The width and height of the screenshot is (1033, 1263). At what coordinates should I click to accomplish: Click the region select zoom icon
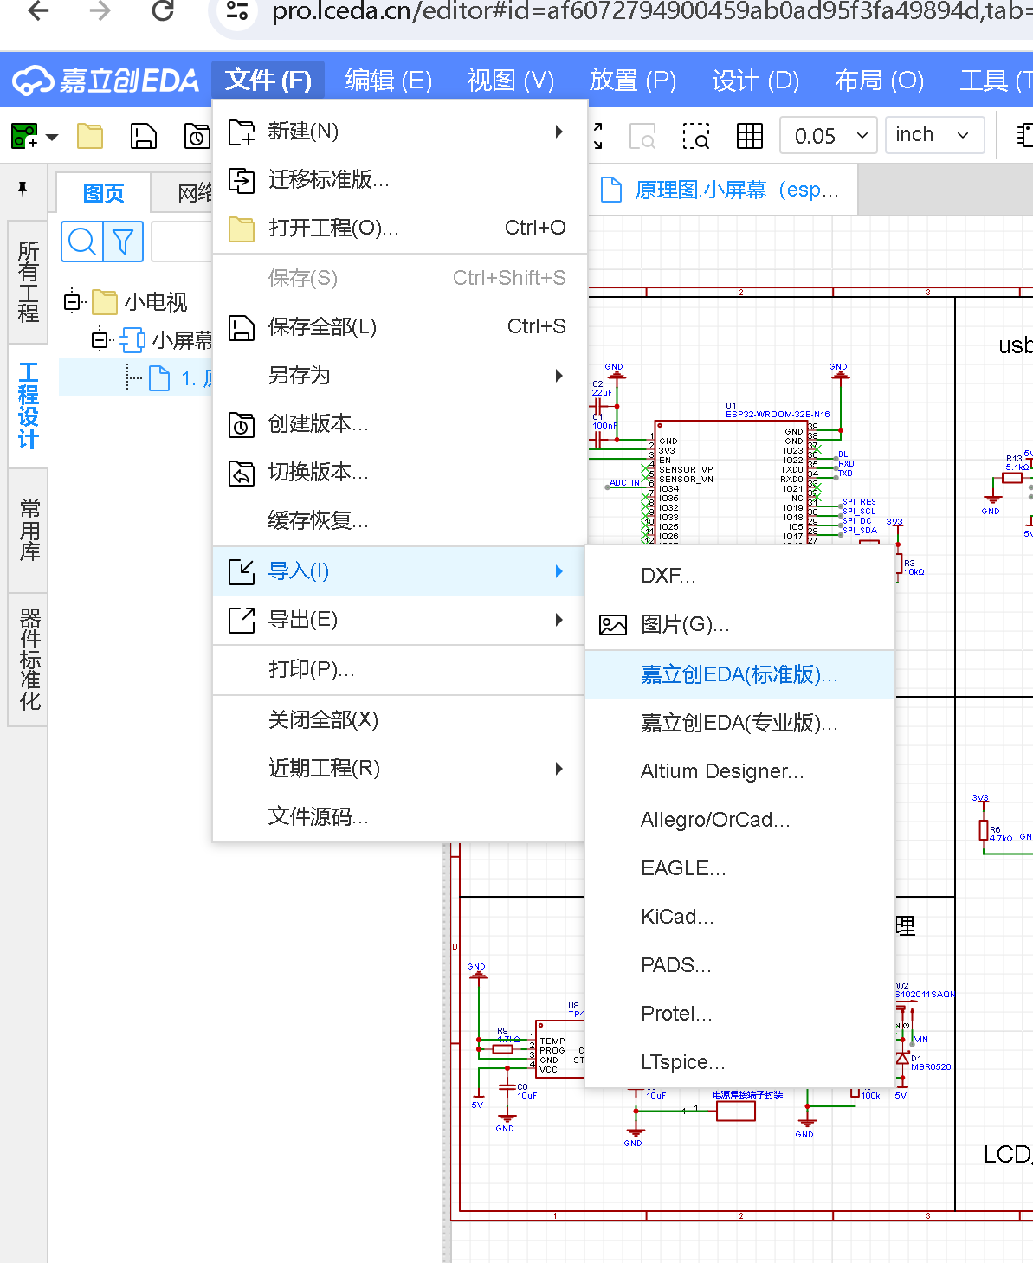[695, 136]
